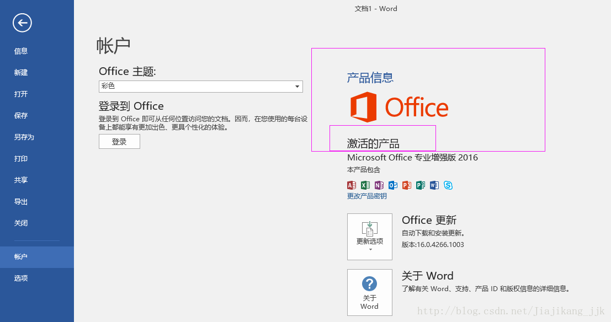This screenshot has width=611, height=322.
Task: Click 保存 in the left menu
Action: click(x=36, y=116)
